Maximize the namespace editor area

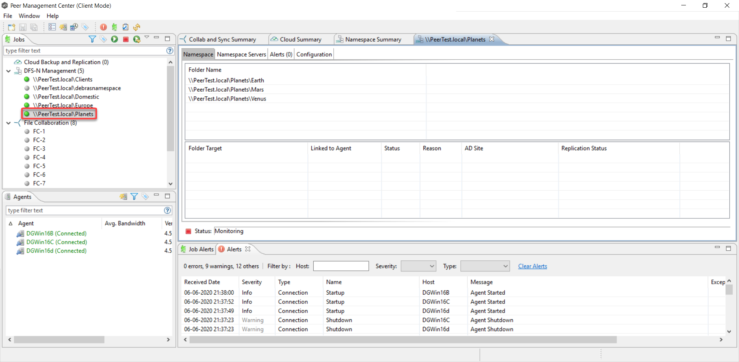(728, 39)
